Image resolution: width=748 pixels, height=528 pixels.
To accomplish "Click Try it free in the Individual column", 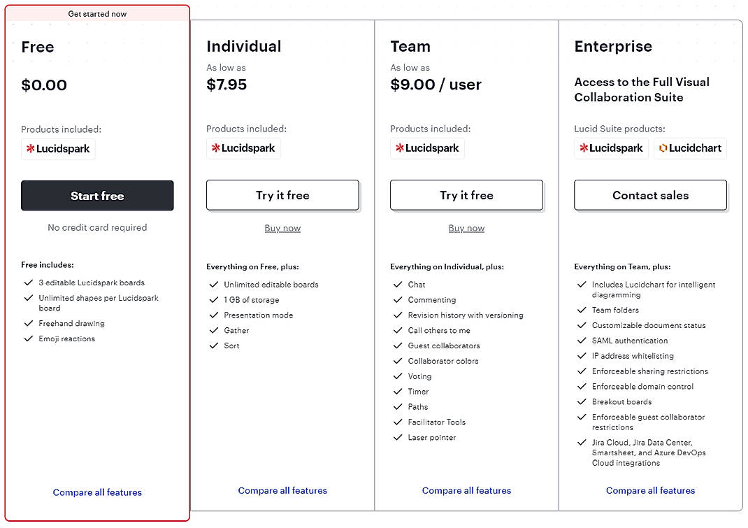I will [282, 195].
